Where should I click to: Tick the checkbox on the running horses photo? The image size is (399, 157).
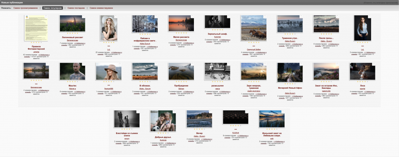(265, 17)
